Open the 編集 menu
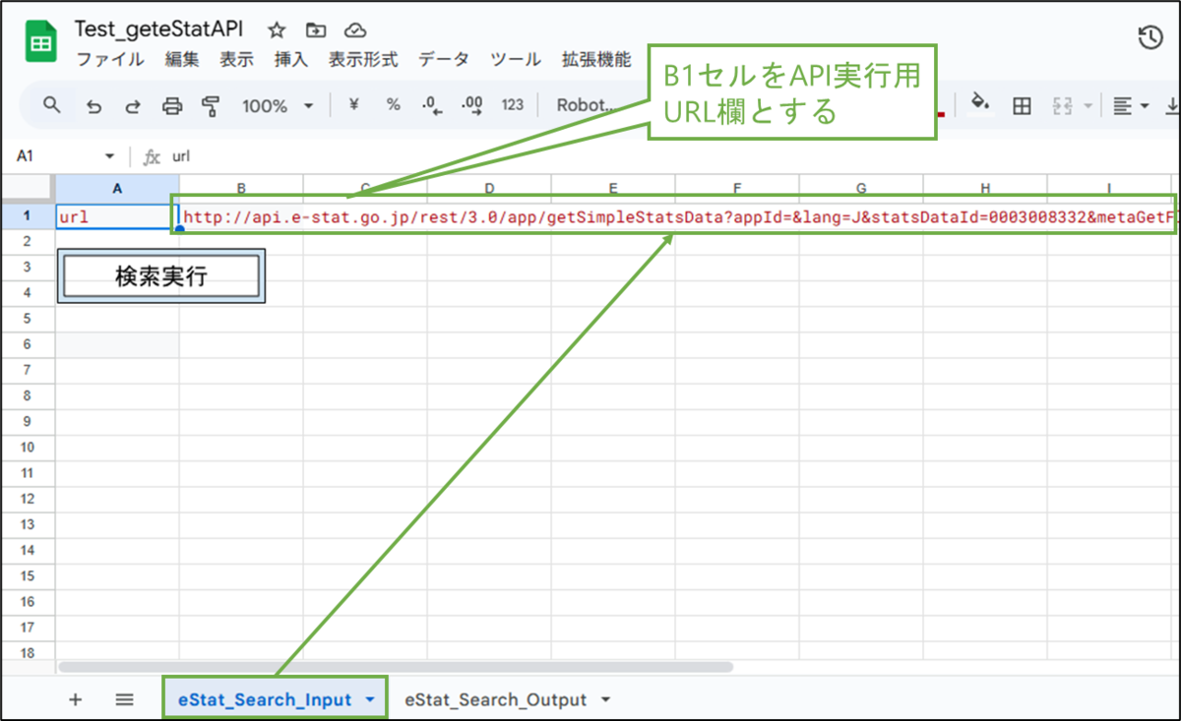This screenshot has height=721, width=1181. tap(182, 59)
